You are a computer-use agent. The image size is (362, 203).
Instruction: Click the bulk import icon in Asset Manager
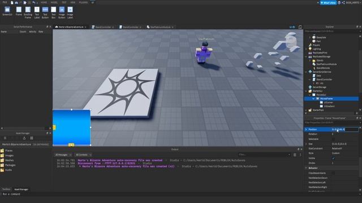pos(24,138)
